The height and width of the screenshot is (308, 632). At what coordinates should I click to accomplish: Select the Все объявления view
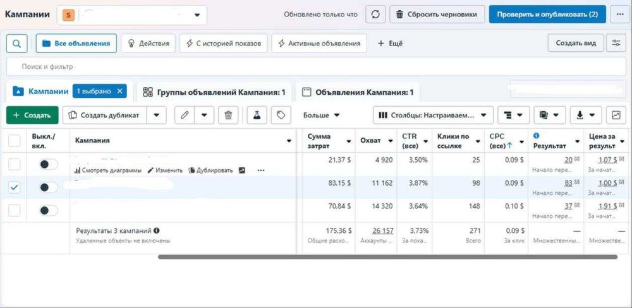(76, 44)
